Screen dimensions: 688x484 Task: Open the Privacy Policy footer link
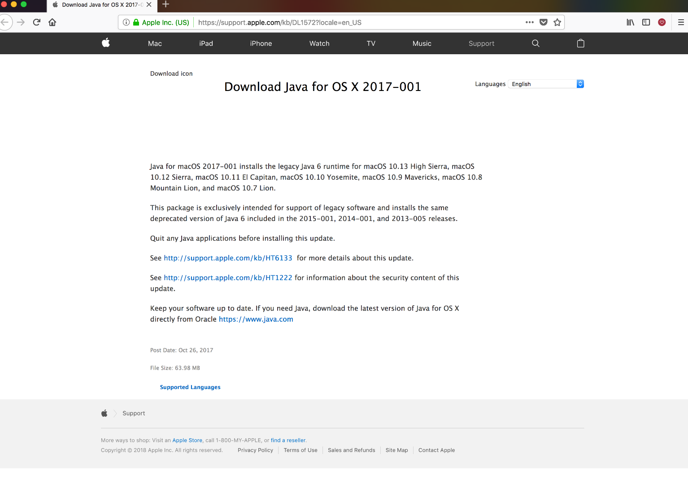(x=256, y=450)
